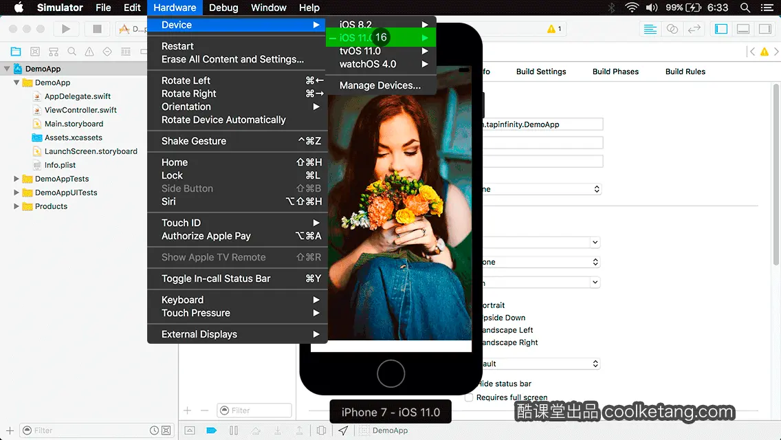Select Rotate Device Automatically option
The image size is (781, 440).
[238, 120]
